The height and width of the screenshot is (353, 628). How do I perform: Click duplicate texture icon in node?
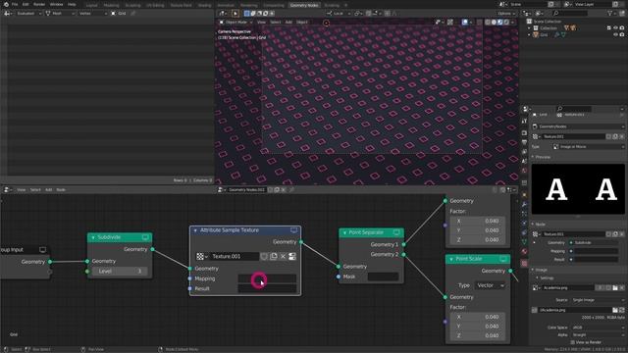tap(274, 257)
